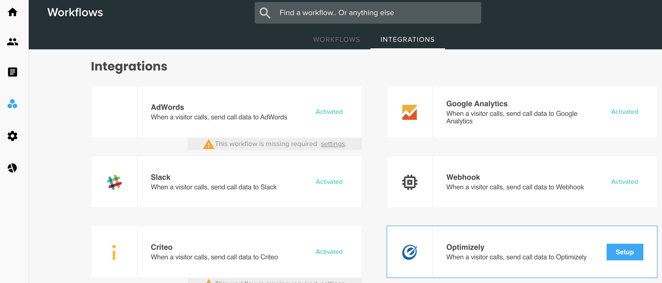Open the Webhook integration title
Viewport: 662px width, 283px height.
tap(463, 177)
